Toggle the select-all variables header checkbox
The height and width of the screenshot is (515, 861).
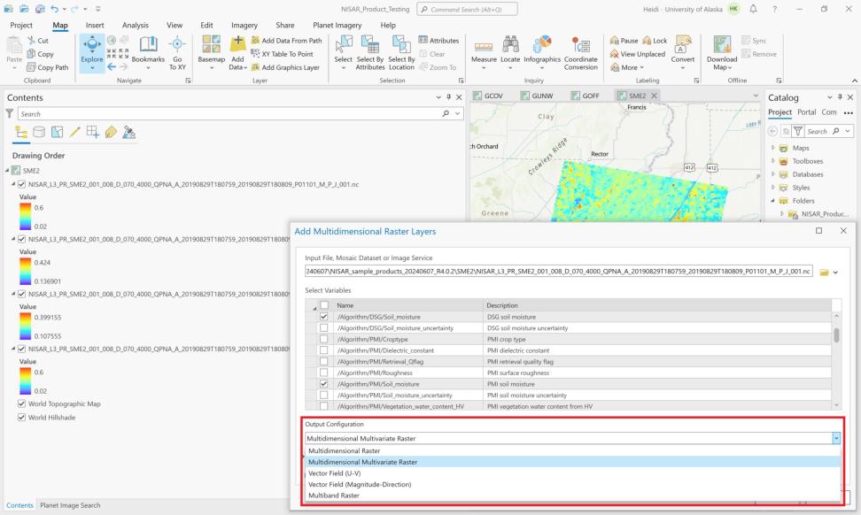(x=324, y=305)
